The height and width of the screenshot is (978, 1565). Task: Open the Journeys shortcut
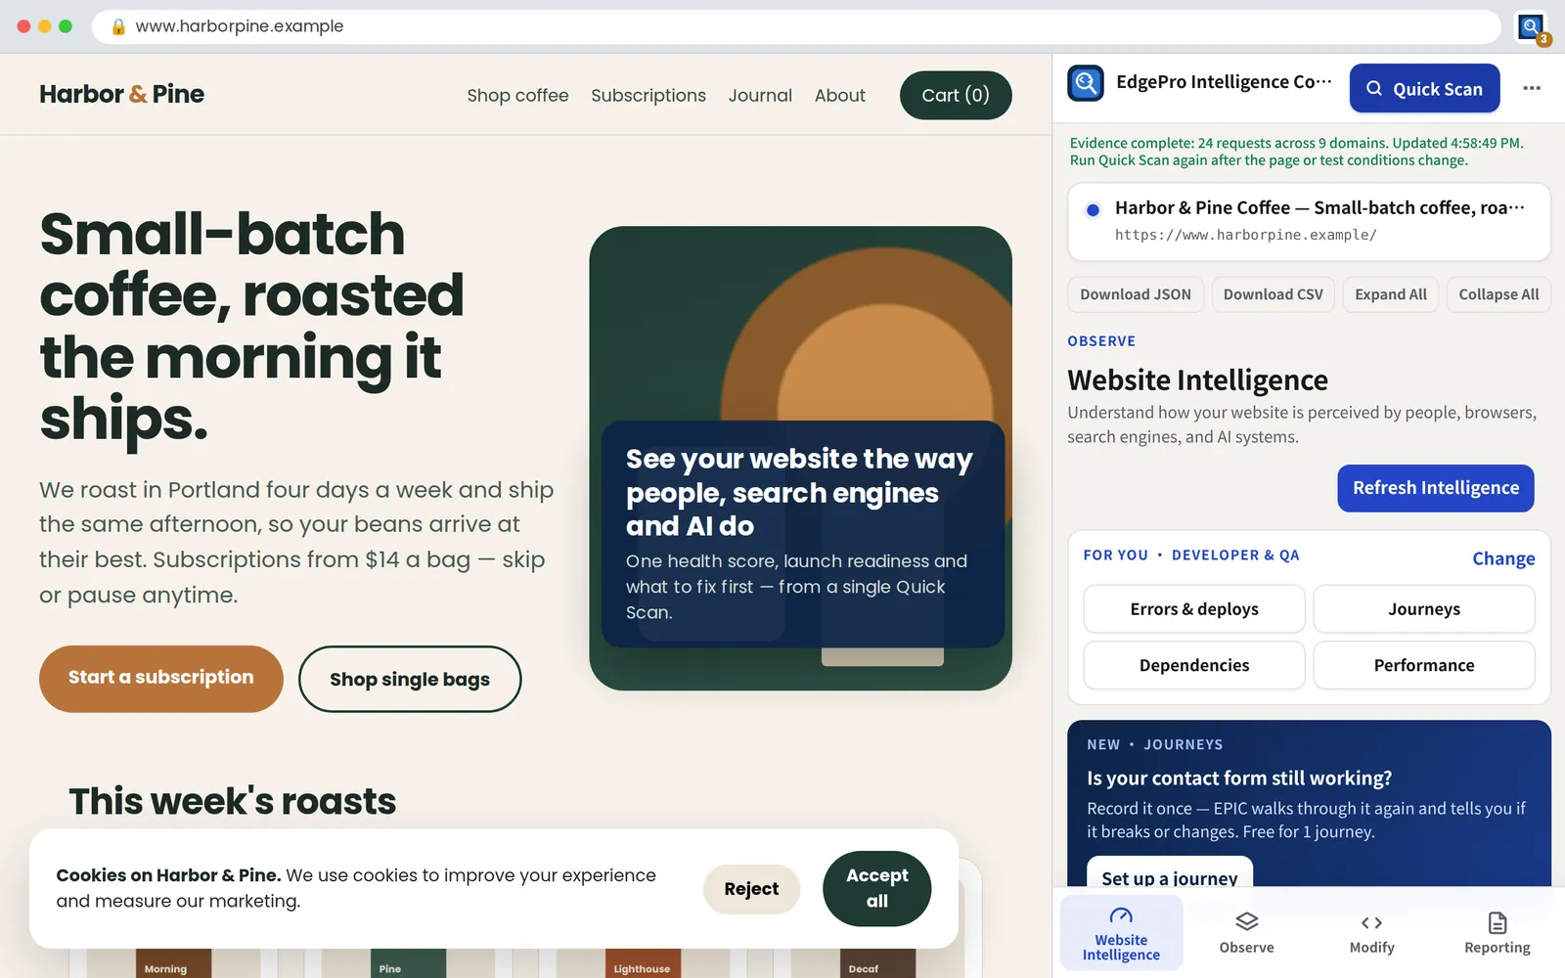click(1423, 609)
